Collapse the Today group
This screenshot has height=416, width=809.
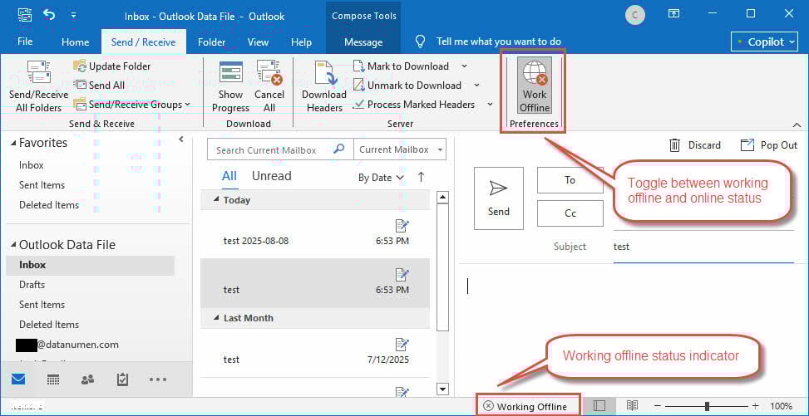point(217,200)
